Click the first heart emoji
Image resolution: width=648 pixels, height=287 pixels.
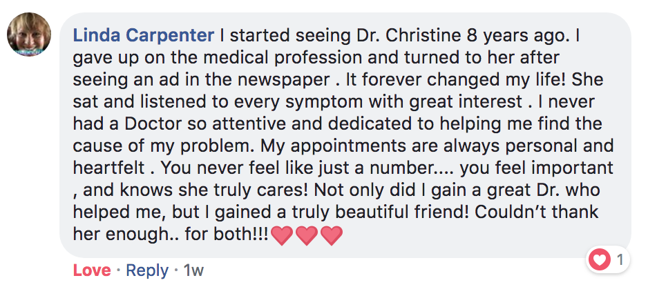click(x=281, y=235)
